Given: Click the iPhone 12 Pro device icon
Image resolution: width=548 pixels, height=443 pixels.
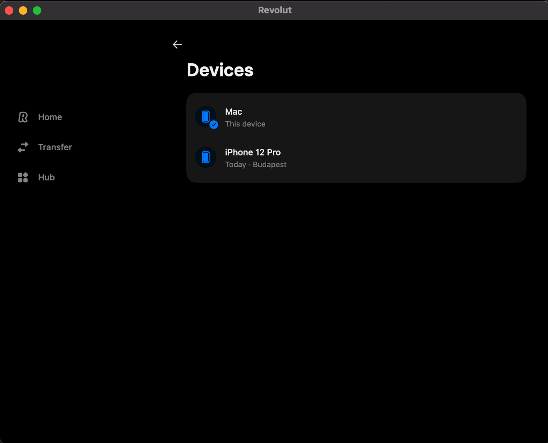Looking at the screenshot, I should pos(206,157).
